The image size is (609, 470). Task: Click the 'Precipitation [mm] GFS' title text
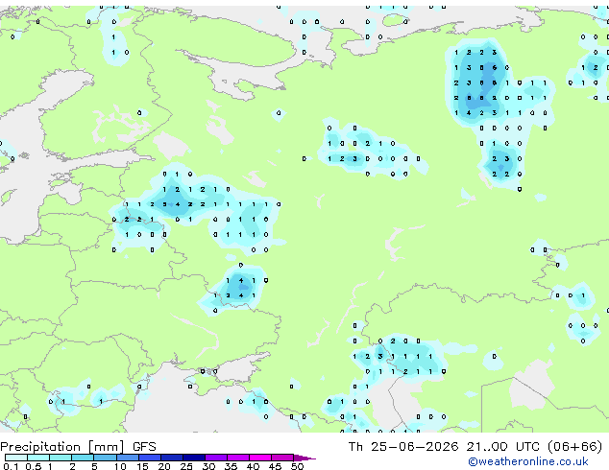(x=78, y=447)
